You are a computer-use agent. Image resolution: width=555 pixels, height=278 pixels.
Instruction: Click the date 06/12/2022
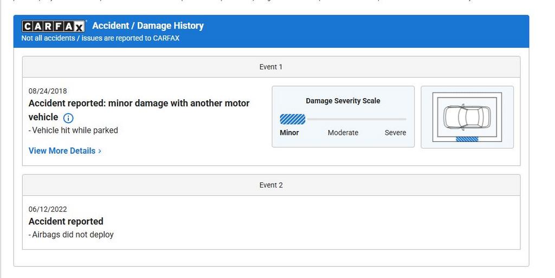[48, 209]
